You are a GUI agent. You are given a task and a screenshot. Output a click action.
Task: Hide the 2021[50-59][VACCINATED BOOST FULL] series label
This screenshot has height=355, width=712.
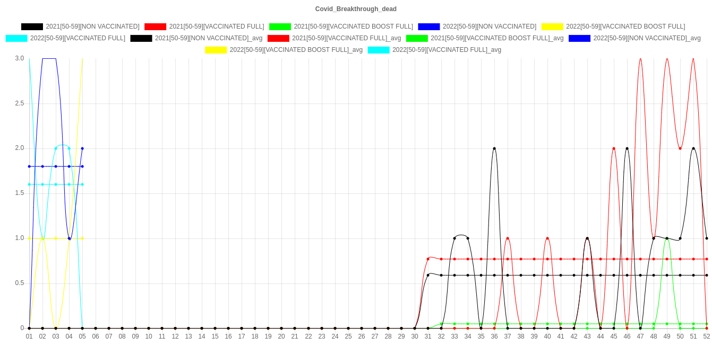[353, 26]
